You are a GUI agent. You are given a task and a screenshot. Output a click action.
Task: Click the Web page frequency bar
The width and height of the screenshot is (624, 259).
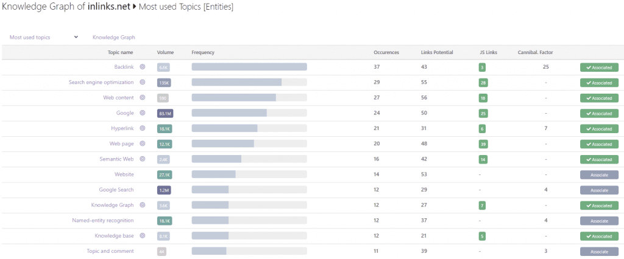249,144
